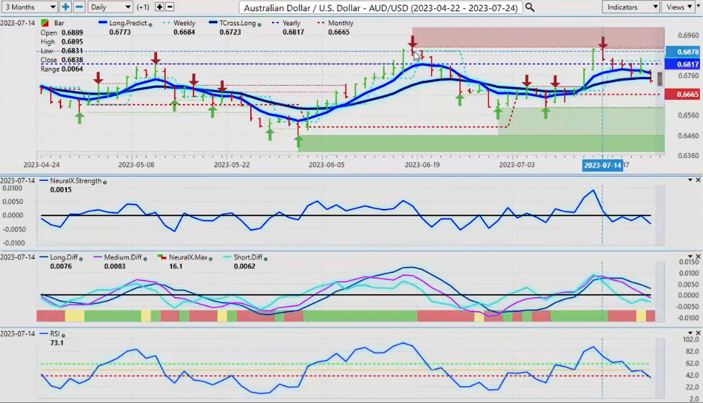Click the AUD/USD symbol title field
This screenshot has height=403, width=703.
tap(381, 7)
